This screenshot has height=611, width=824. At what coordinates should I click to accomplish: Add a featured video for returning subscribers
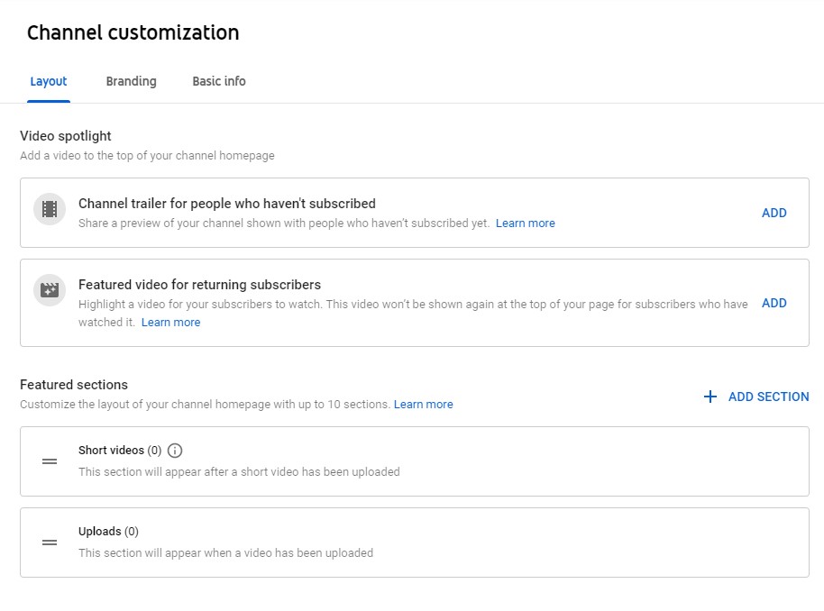pos(774,303)
